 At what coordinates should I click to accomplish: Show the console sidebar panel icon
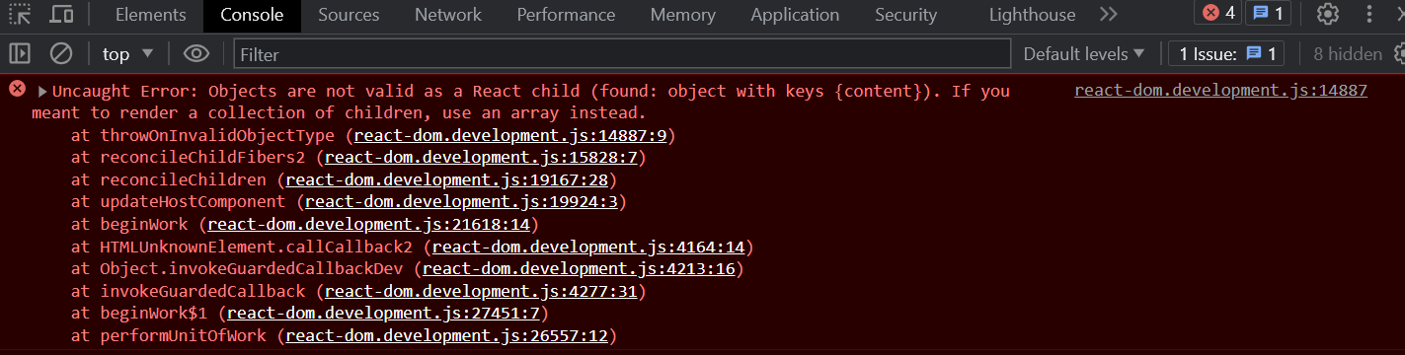20,53
